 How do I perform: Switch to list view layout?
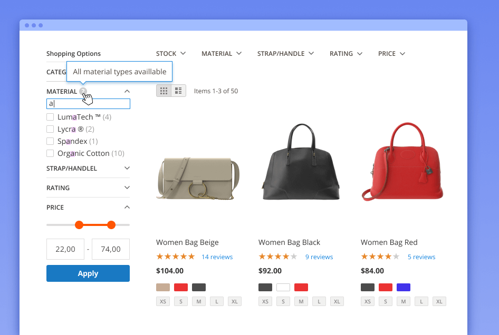pos(179,91)
